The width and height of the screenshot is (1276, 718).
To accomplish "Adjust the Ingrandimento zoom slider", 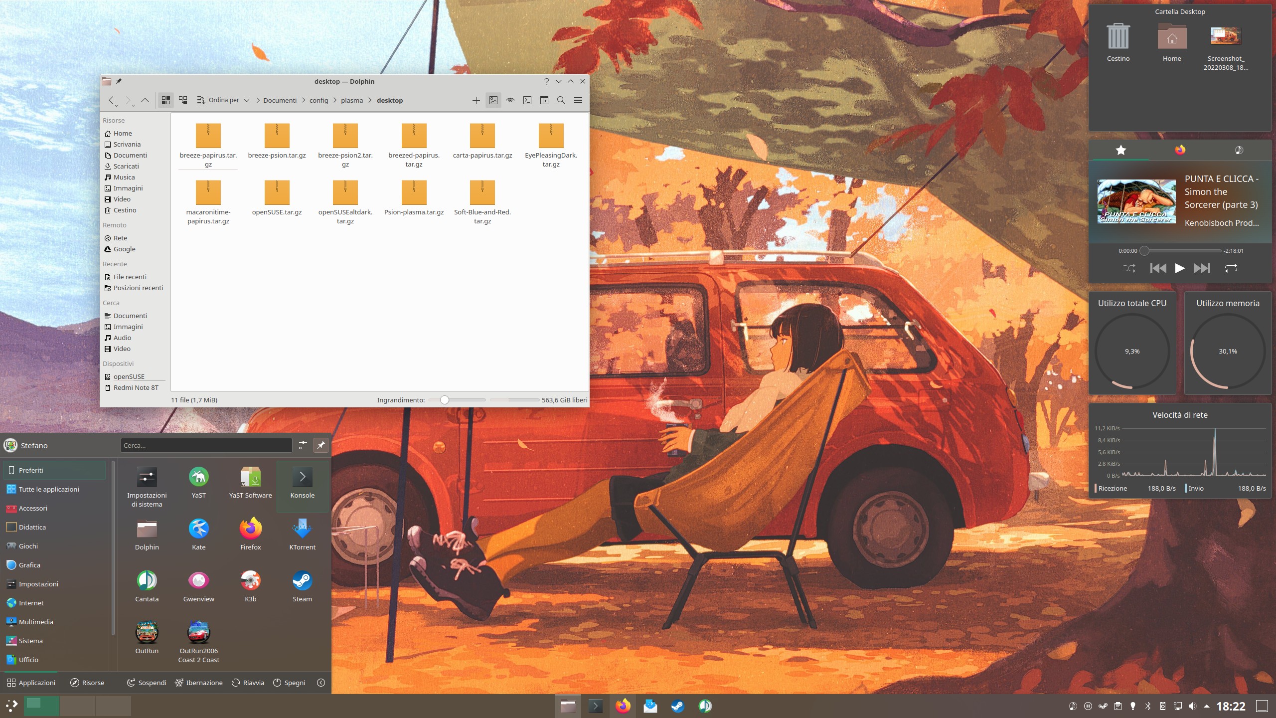I will click(x=457, y=400).
